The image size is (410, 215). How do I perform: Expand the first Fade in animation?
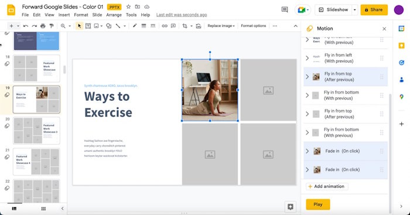[x=307, y=151]
